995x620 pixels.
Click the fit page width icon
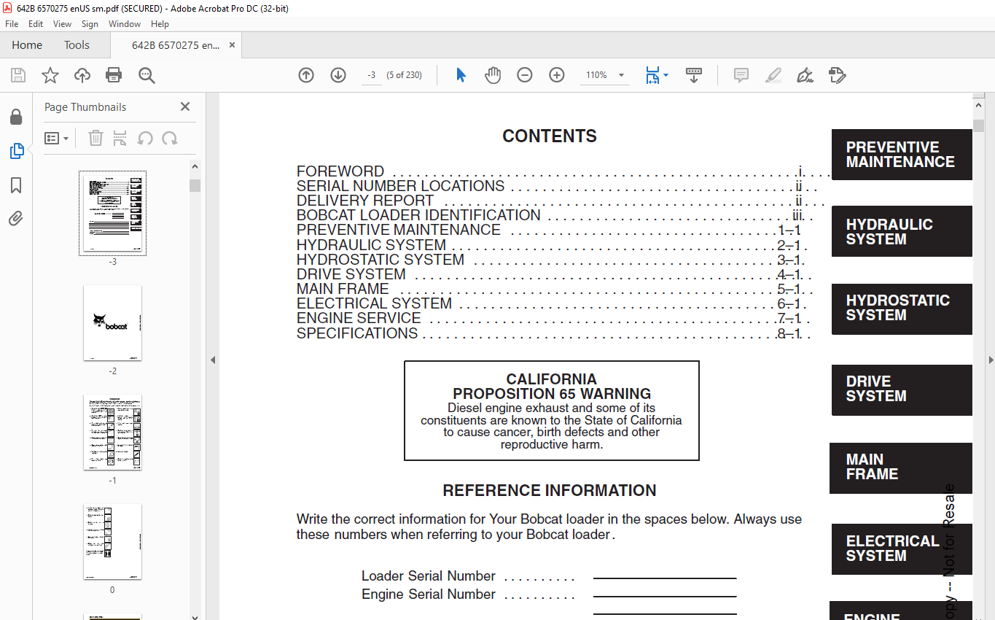652,75
